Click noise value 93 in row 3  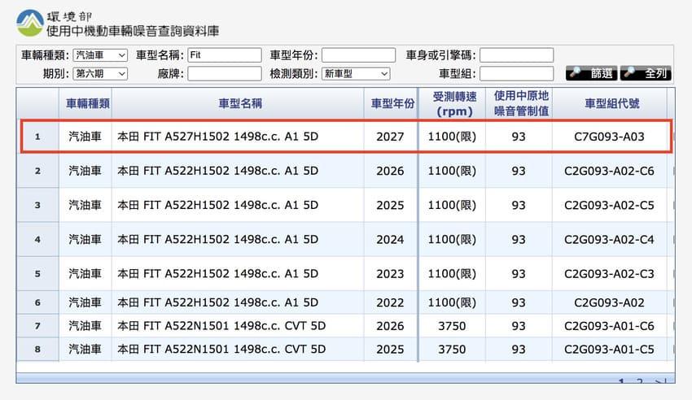coord(519,206)
